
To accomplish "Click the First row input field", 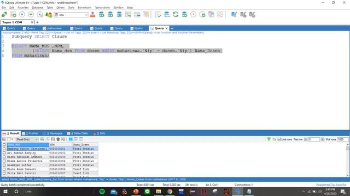I will point(314,139).
